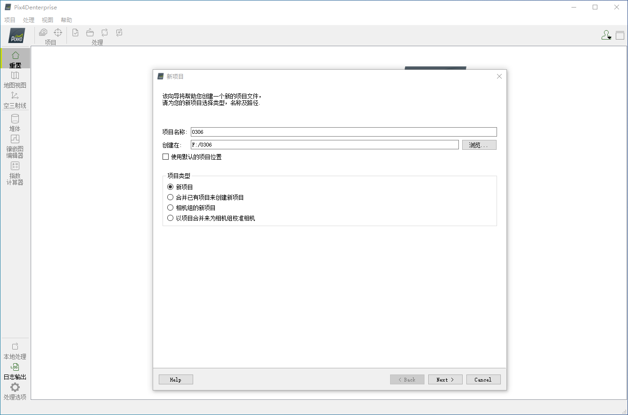628x415 pixels.
Task: Select 相机组的新项目 radio option
Action: coord(171,208)
